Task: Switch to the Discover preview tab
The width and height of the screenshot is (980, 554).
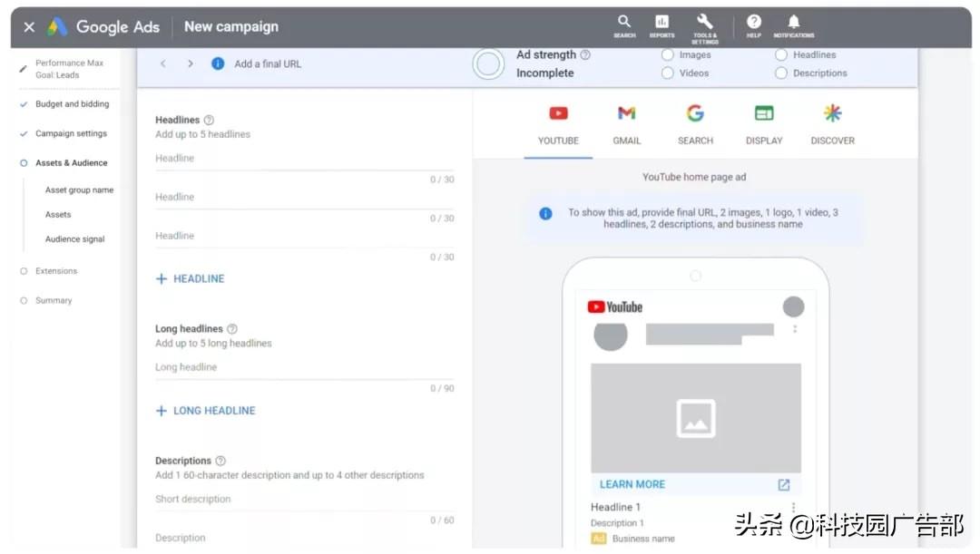Action: click(832, 125)
